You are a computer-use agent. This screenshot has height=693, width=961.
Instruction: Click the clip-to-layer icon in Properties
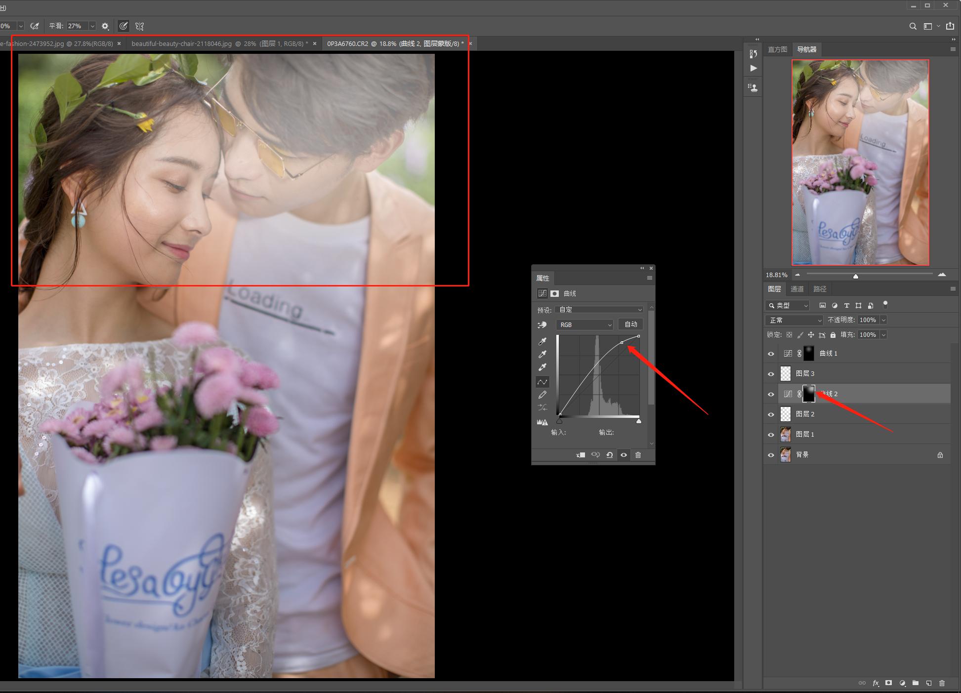click(581, 455)
